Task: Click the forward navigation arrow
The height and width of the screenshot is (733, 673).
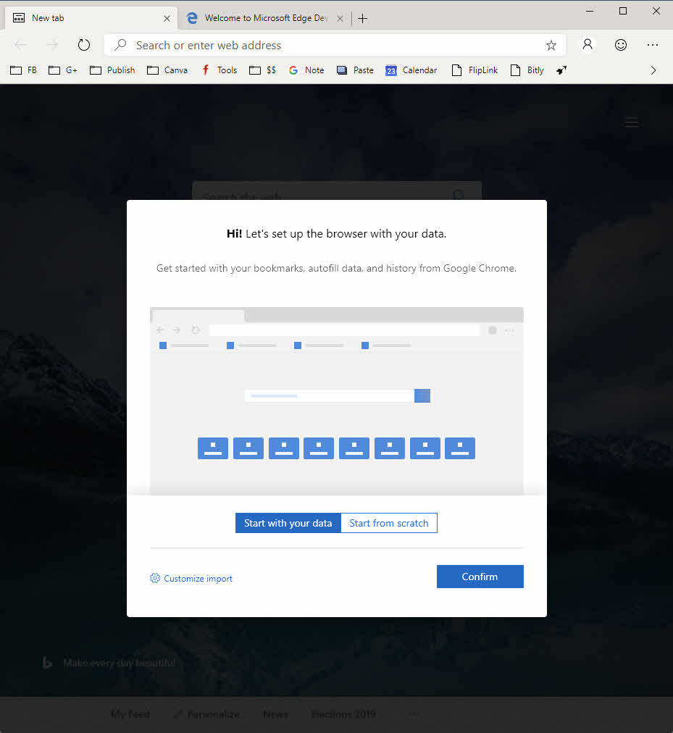Action: click(x=52, y=45)
